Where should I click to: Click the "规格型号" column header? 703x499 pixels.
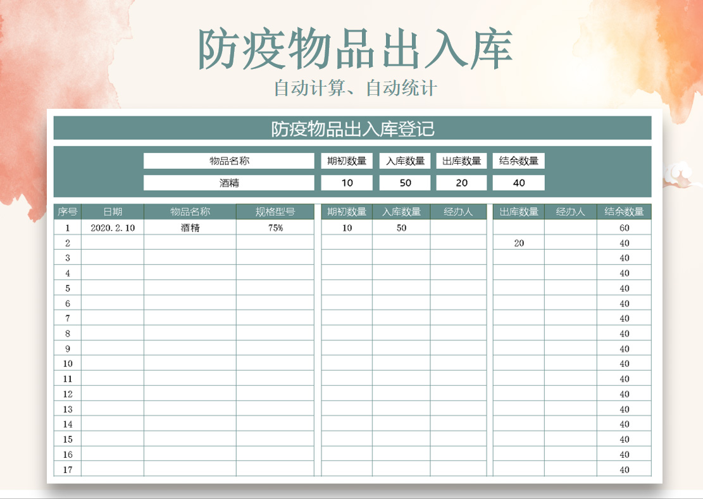point(275,212)
